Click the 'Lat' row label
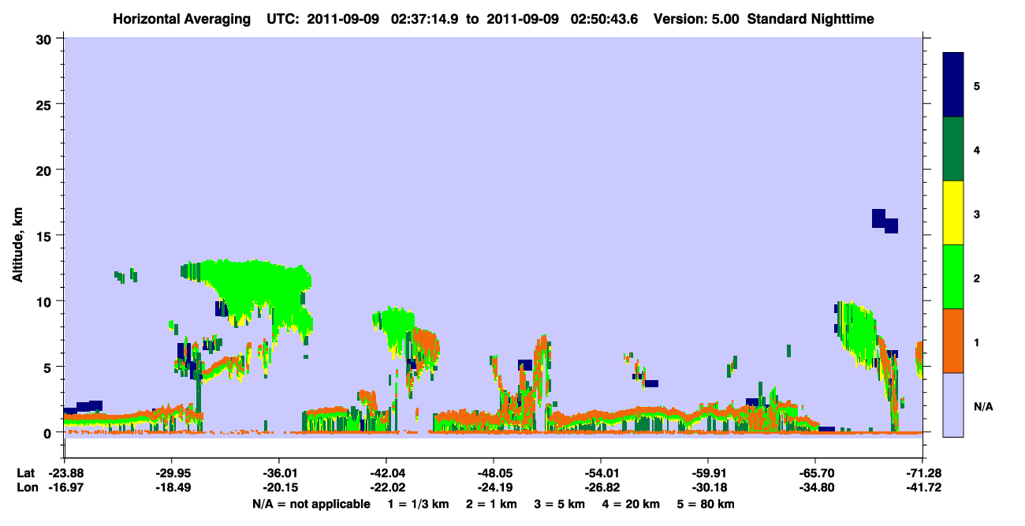Viewport: 1025px width, 526px height. 25,473
